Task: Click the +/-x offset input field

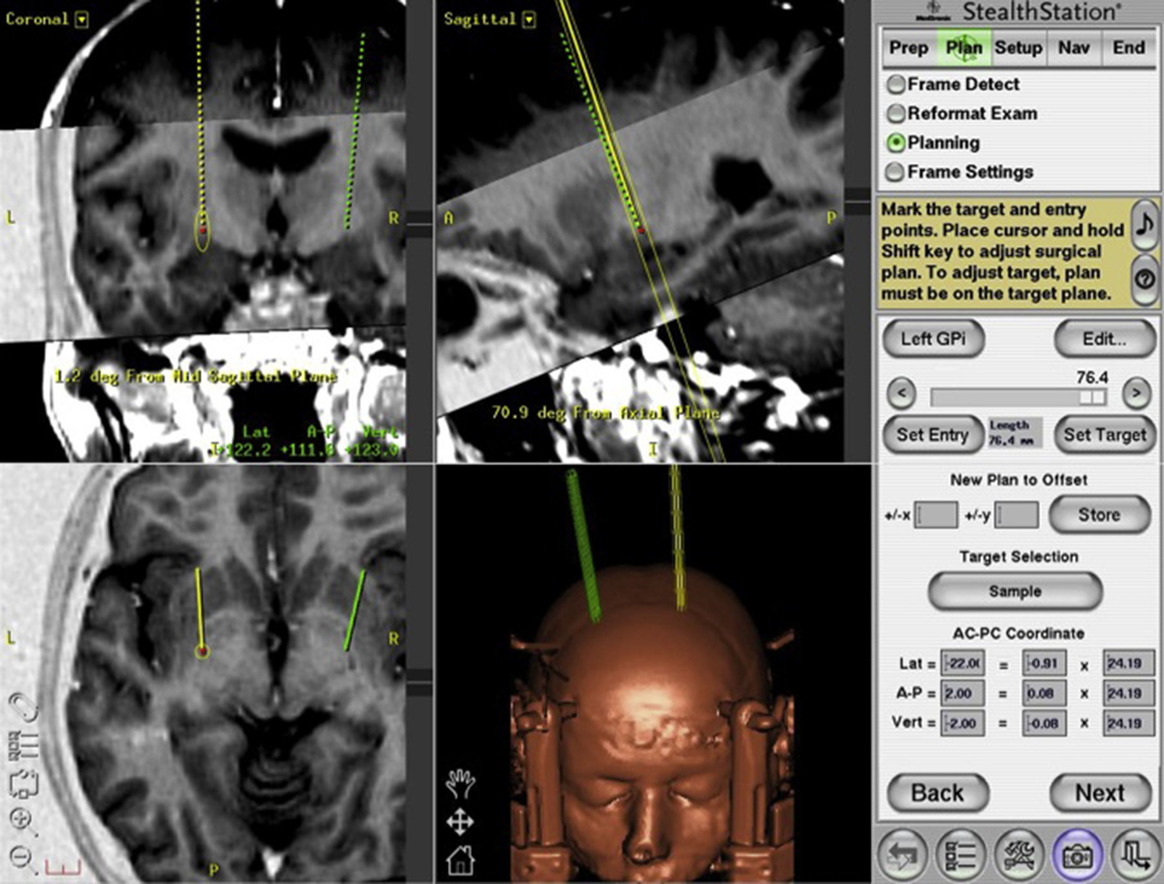Action: tap(936, 516)
